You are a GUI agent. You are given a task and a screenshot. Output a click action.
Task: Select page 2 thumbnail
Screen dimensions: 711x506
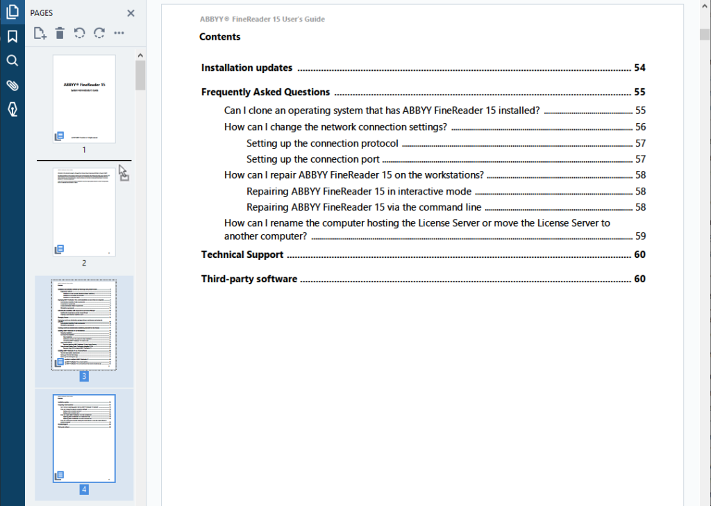pos(84,212)
